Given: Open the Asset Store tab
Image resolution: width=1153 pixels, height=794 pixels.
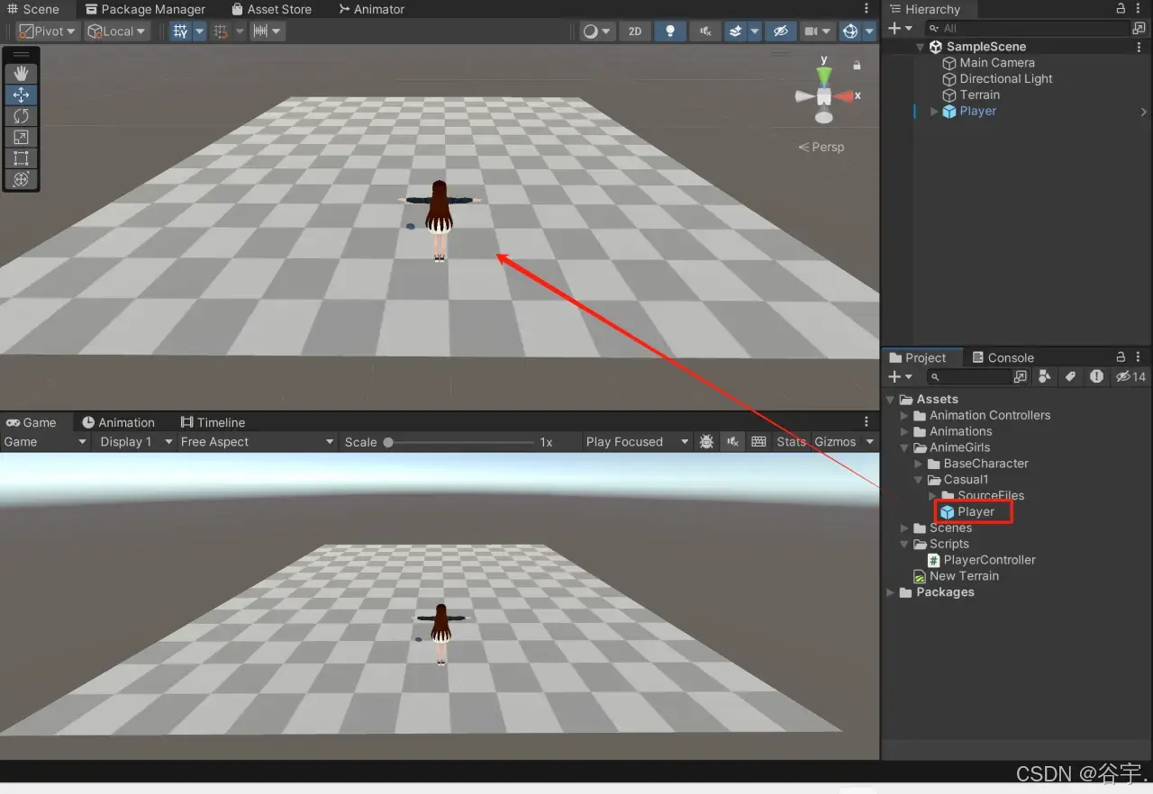Looking at the screenshot, I should click(271, 9).
